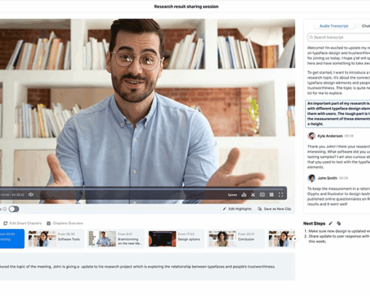Click the pencil icon next to Next Steps

(331, 224)
